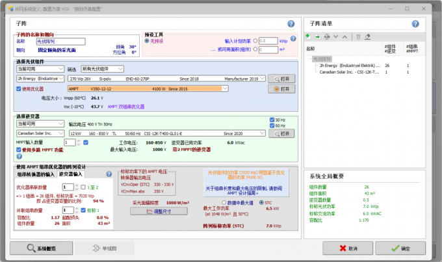Click the 并联组串数量 number field

coord(68,210)
